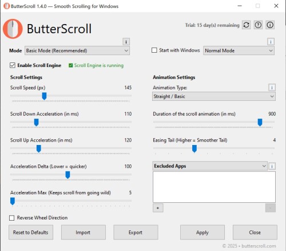
Task: Click inside the Excluded Apps list box
Action: click(x=214, y=187)
